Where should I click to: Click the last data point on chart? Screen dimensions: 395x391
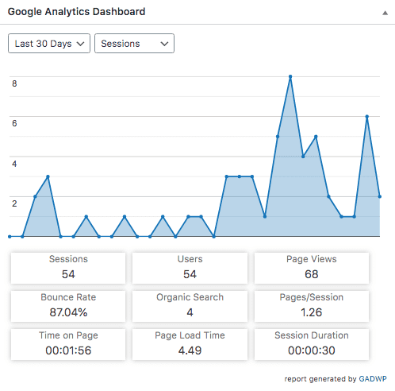[380, 196]
